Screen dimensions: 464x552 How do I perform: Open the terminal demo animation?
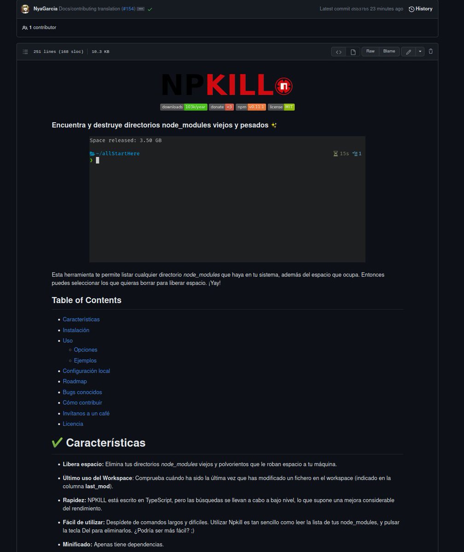pos(227,199)
